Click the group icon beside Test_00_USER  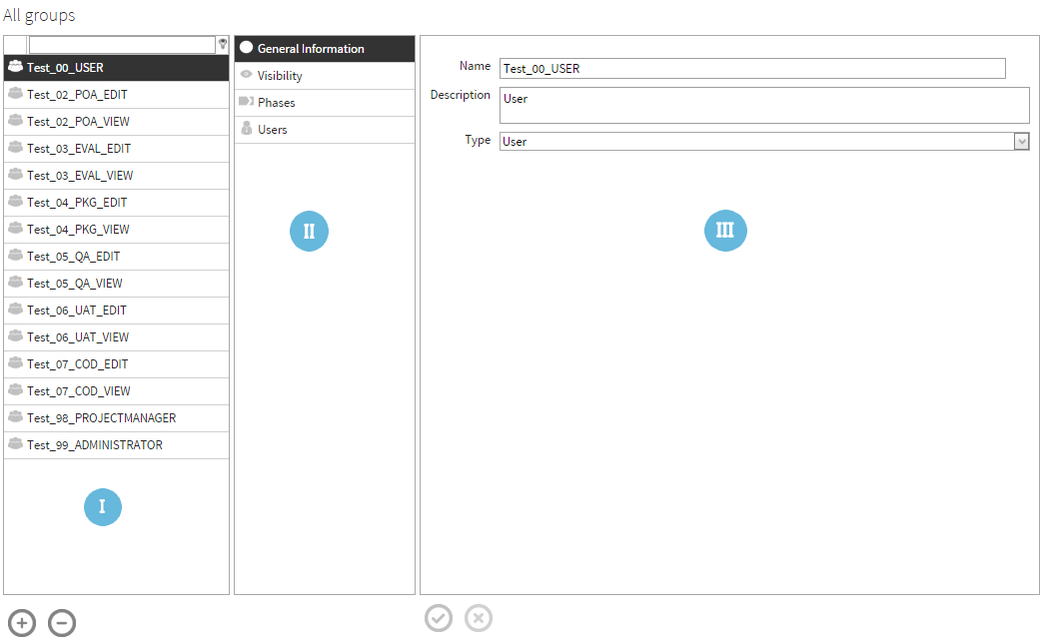[14, 67]
